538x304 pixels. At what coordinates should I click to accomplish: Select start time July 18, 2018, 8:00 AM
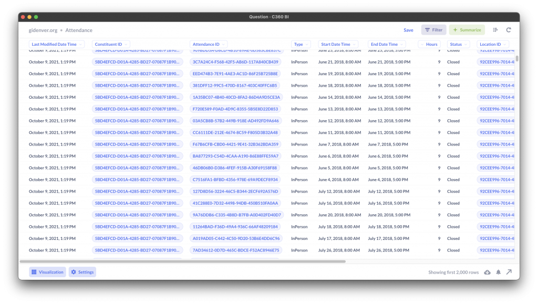pyautogui.click(x=339, y=226)
